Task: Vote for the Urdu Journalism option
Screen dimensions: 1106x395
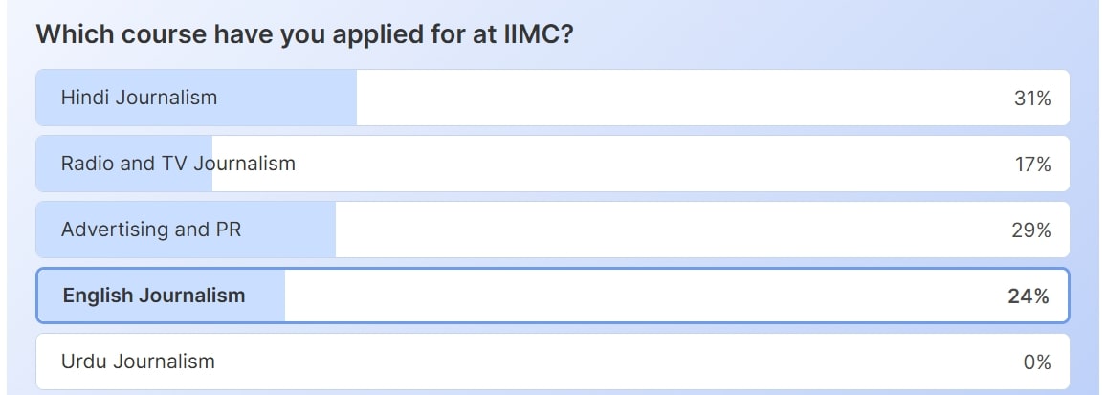Action: 138,362
